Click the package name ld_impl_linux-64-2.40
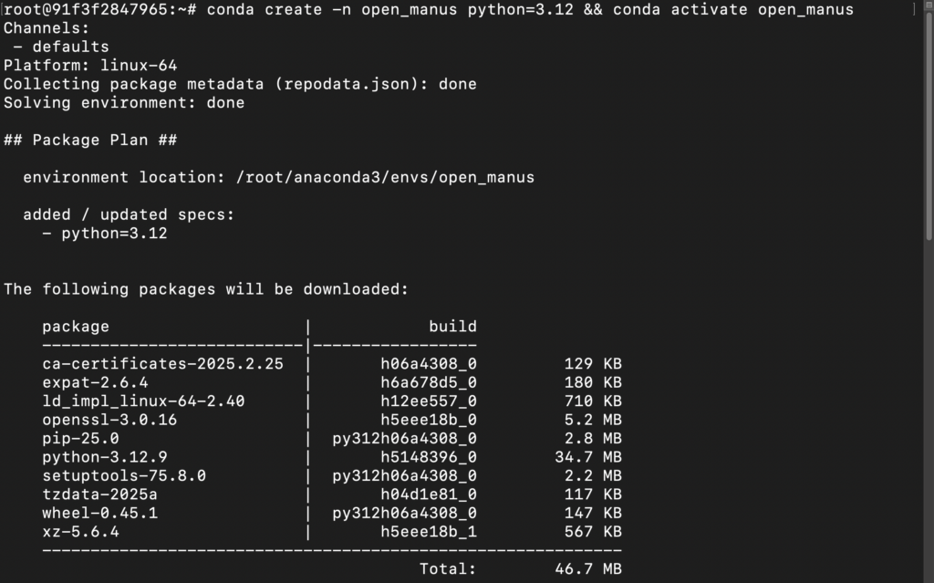 [x=143, y=401]
